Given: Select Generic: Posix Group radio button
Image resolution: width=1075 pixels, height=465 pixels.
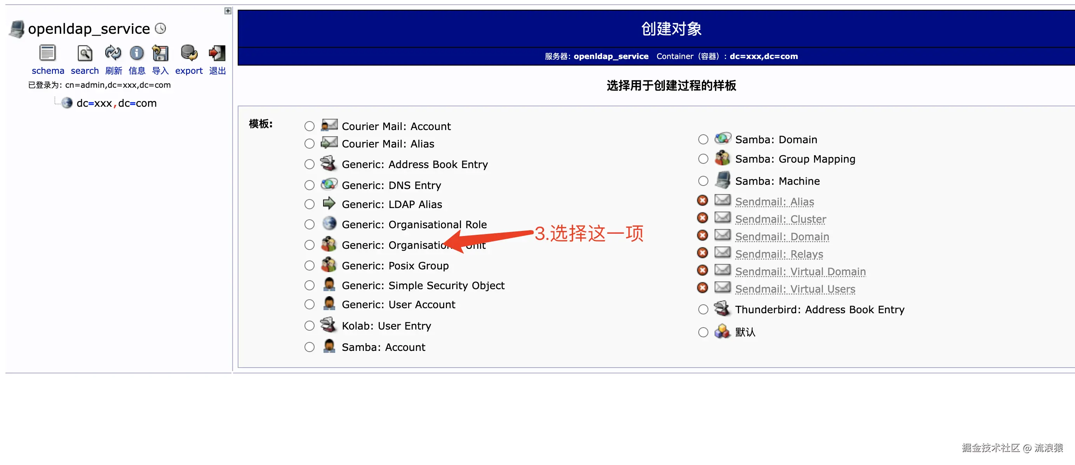Looking at the screenshot, I should [x=309, y=265].
